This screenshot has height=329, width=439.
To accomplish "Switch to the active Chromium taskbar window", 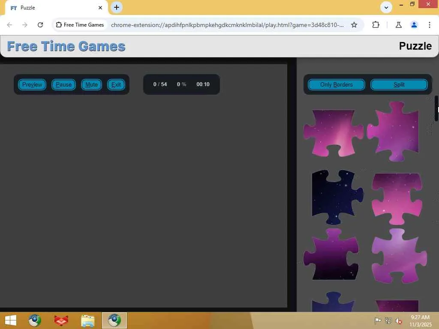I will (x=114, y=320).
